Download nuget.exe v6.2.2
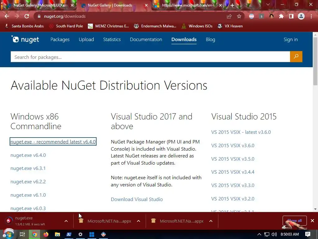This screenshot has width=318, height=239. click(x=28, y=181)
